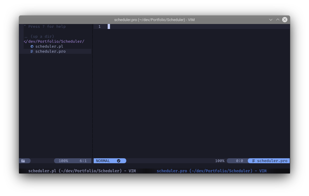Viewport: 309px width, 196px height.
Task: Open scheduler.pl from the file tree
Action: (x=49, y=46)
